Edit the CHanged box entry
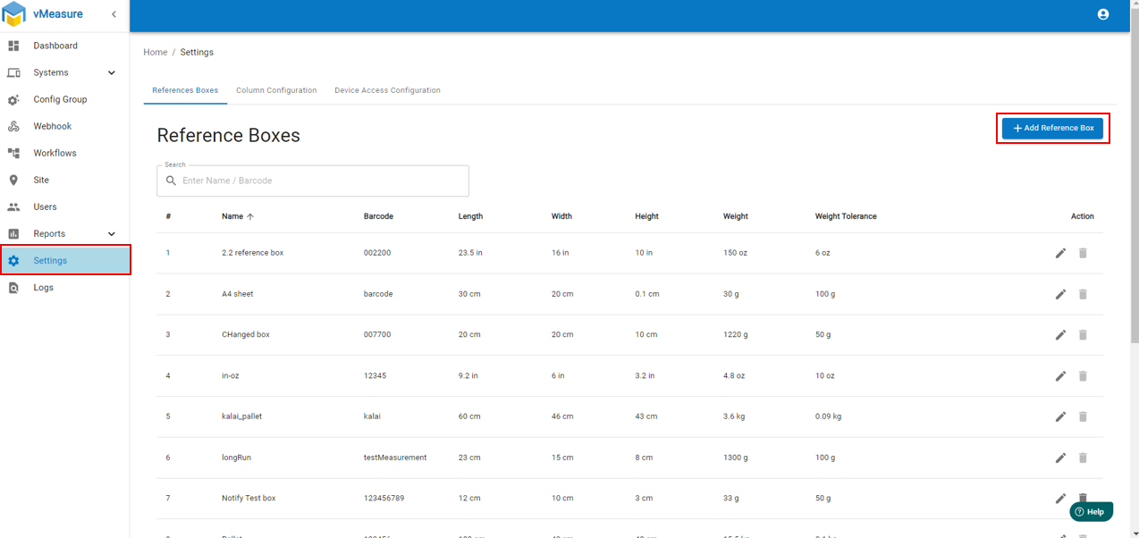The image size is (1139, 538). [x=1060, y=335]
